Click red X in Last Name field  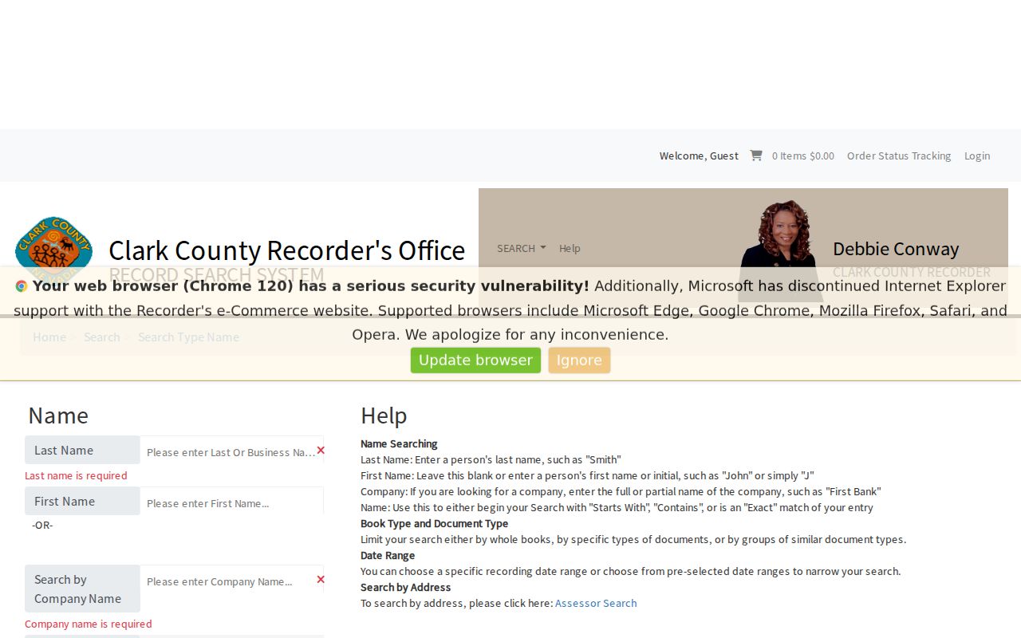[321, 451]
